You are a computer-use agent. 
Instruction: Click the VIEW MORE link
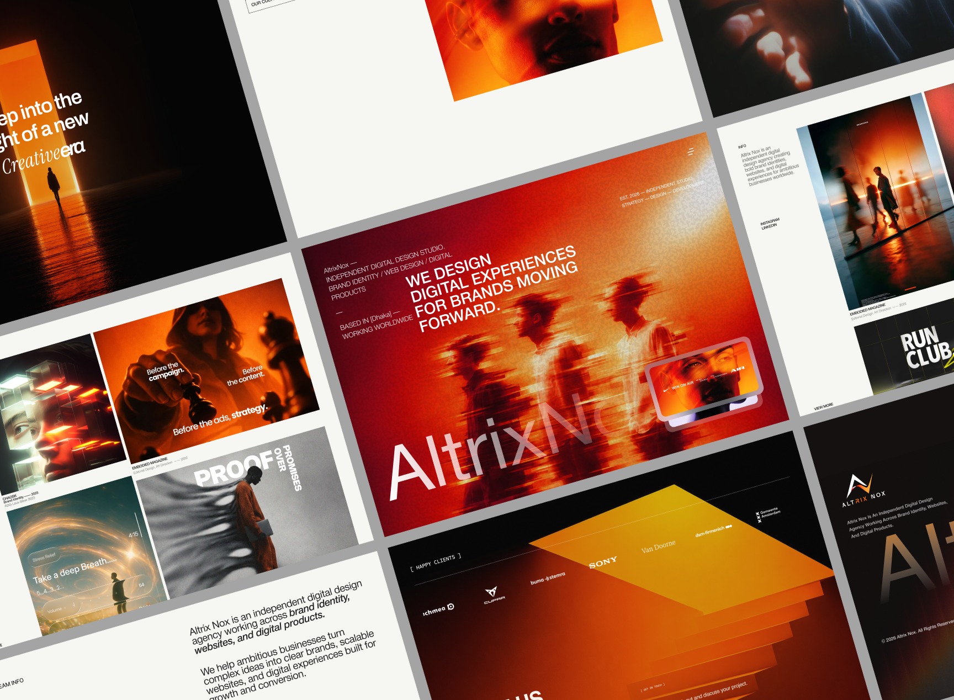click(x=823, y=406)
